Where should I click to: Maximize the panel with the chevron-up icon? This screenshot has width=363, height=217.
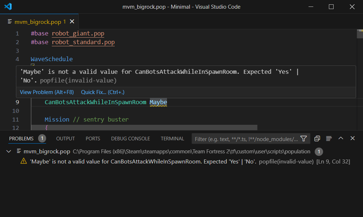click(341, 139)
